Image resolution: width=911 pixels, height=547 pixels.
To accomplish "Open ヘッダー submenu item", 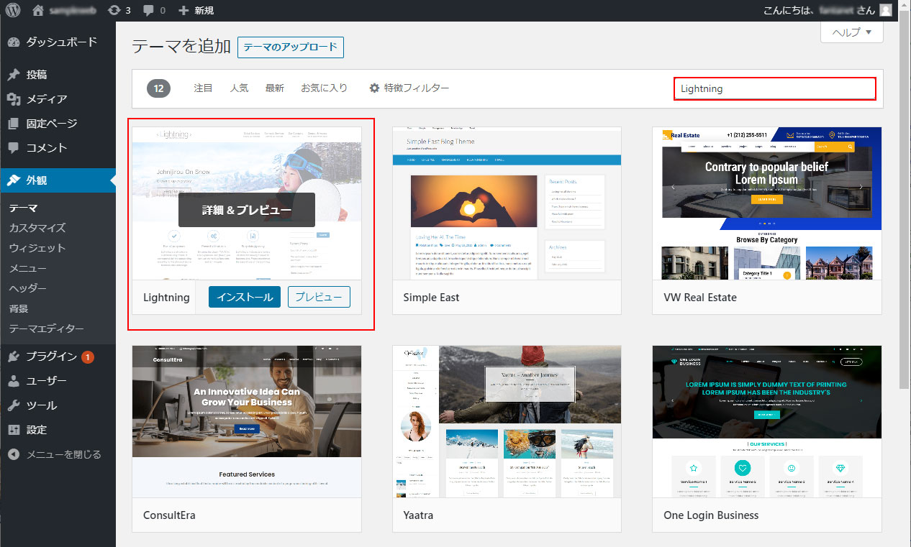I will pyautogui.click(x=27, y=288).
